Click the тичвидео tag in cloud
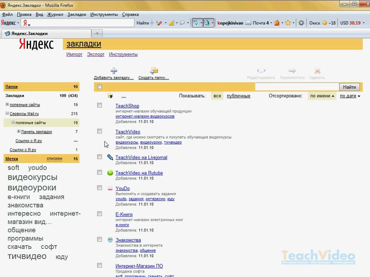 pyautogui.click(x=27, y=256)
